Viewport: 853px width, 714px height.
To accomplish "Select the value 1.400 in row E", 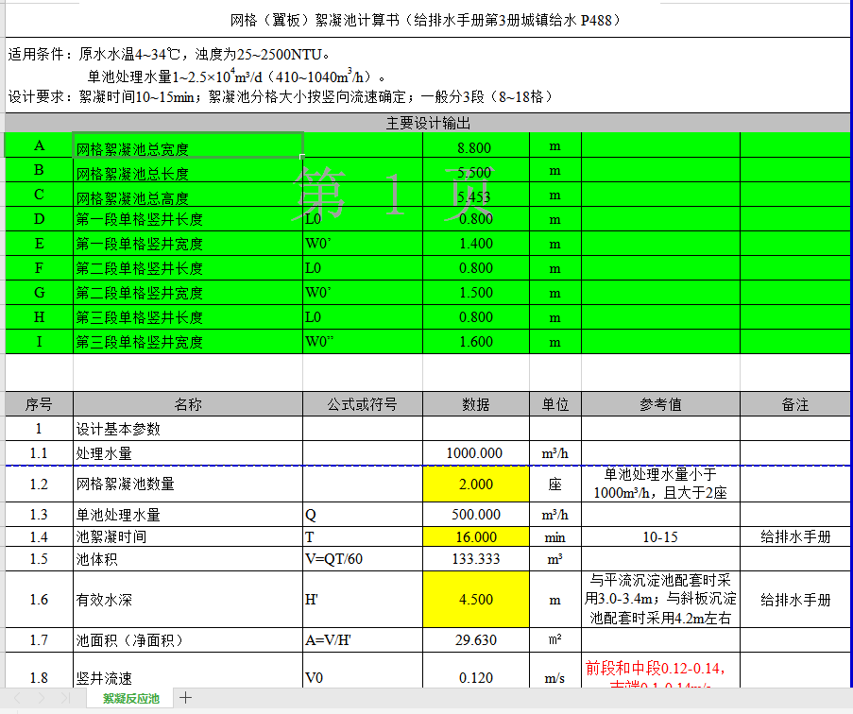I will [475, 243].
